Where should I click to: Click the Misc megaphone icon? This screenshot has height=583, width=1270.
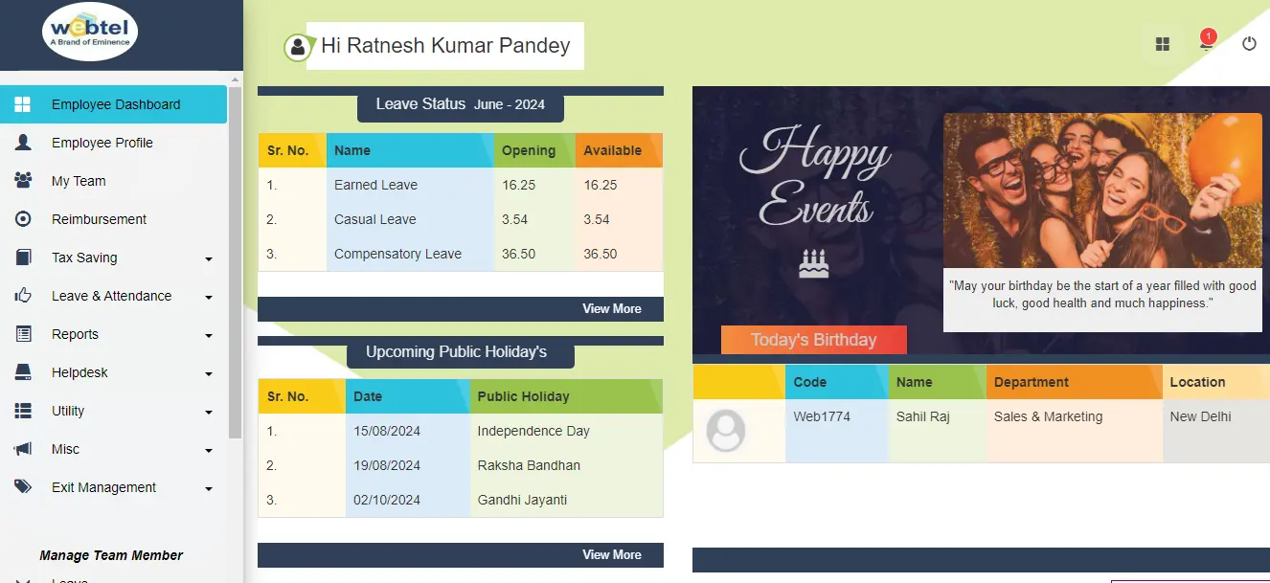23,449
